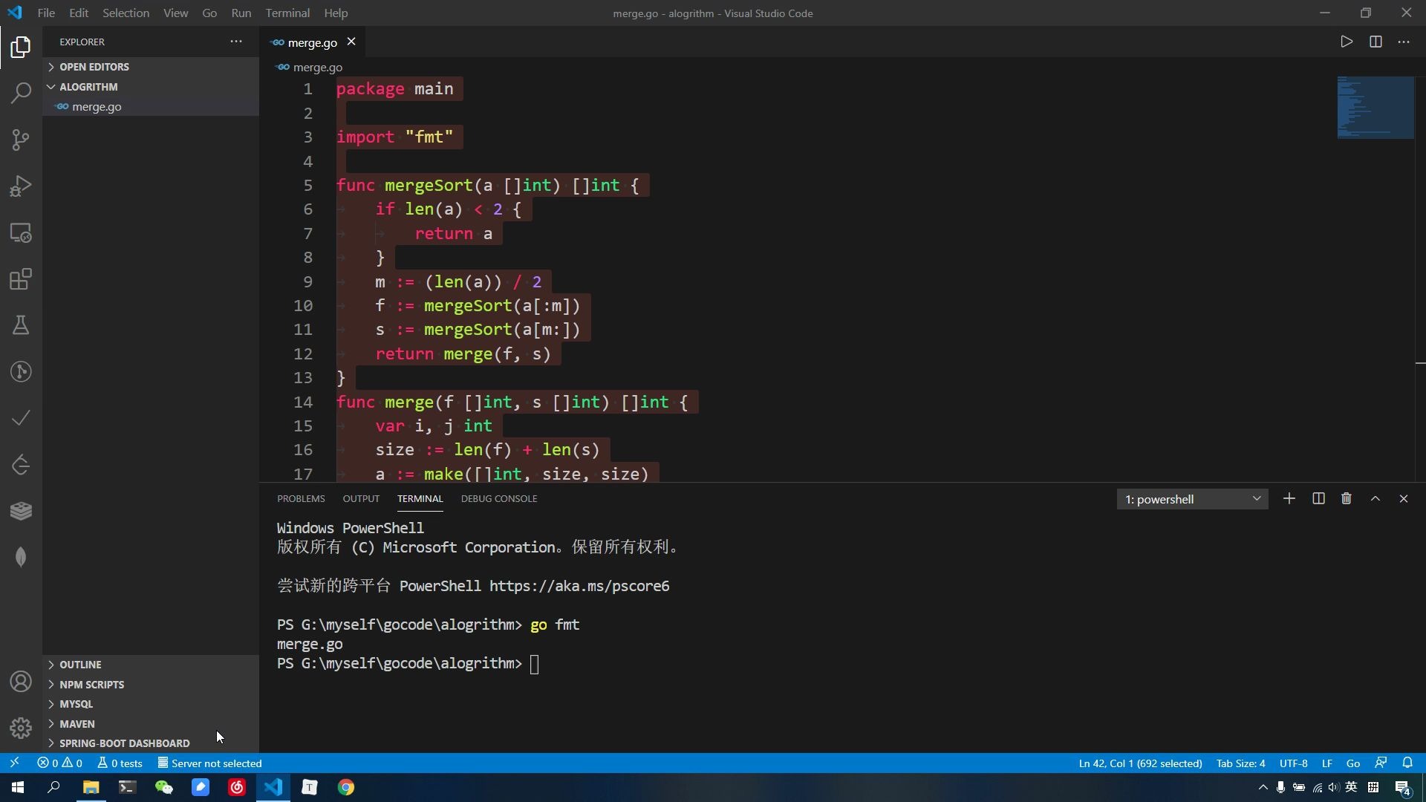1426x802 pixels.
Task: Open the Extensions view
Action: tap(21, 279)
